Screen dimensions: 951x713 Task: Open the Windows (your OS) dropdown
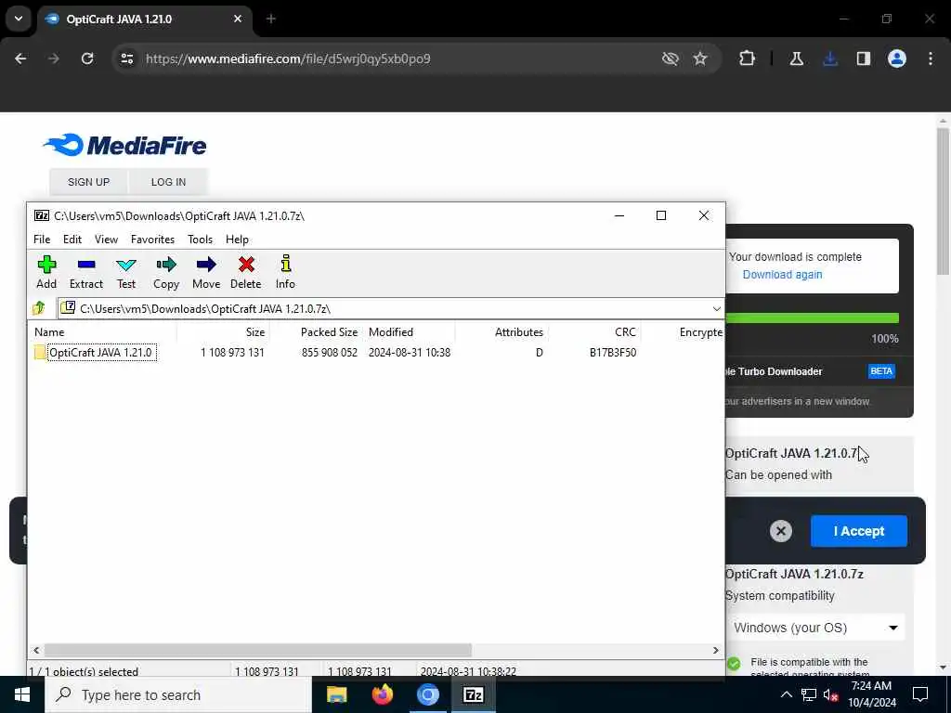[x=814, y=628]
